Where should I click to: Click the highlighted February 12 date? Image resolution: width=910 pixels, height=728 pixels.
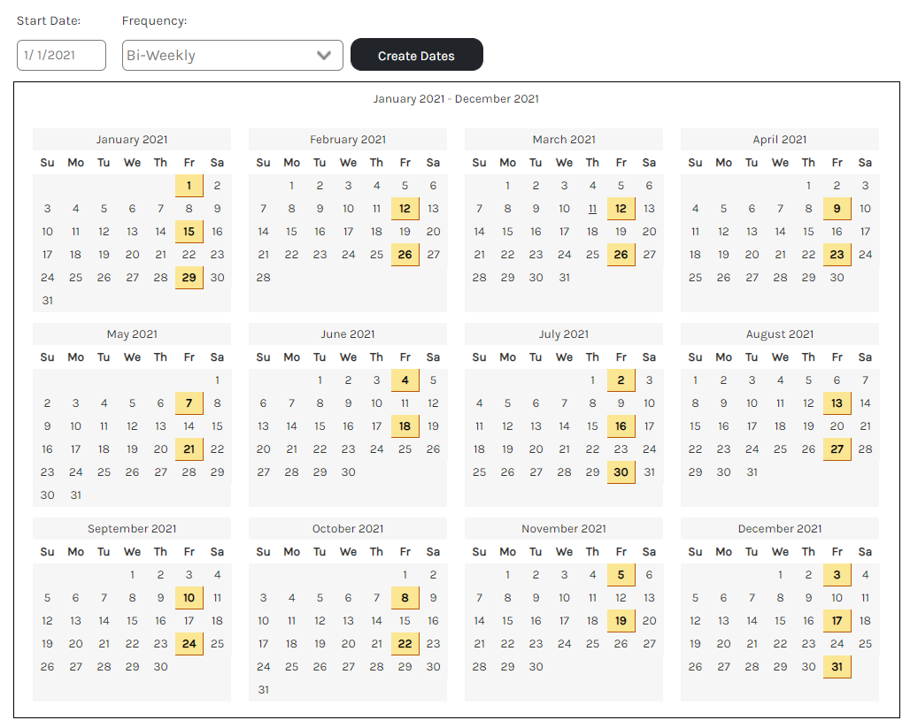[x=405, y=208]
